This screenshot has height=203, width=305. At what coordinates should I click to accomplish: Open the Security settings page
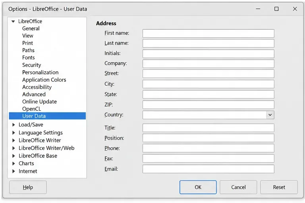pos(31,65)
